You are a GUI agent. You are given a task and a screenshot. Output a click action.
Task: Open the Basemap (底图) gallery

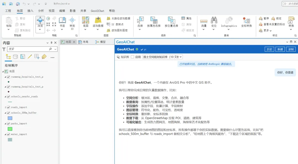pos(86,20)
